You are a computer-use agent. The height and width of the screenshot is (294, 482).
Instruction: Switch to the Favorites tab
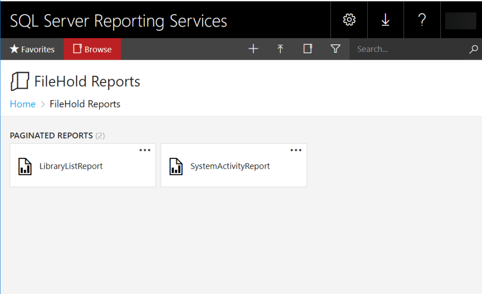32,49
